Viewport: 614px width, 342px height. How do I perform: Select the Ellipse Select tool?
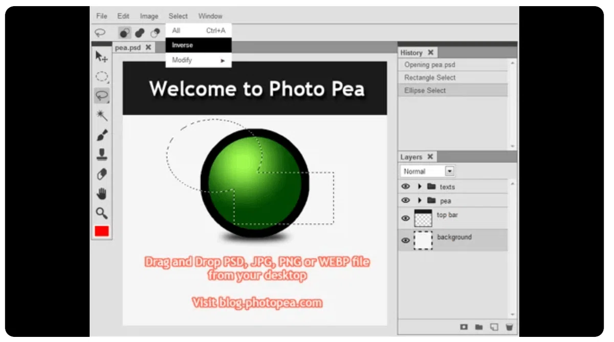(x=102, y=77)
